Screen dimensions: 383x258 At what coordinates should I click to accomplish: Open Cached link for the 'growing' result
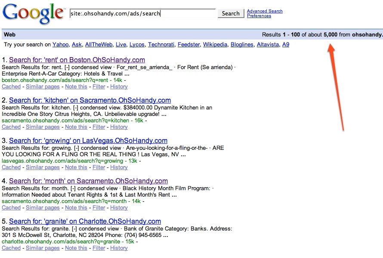[11, 167]
